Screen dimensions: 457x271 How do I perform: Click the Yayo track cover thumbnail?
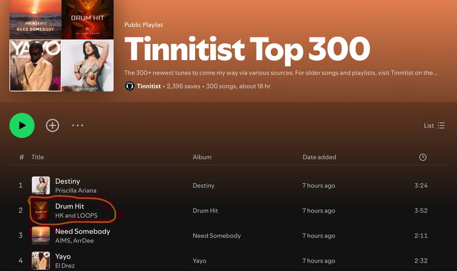pos(41,260)
